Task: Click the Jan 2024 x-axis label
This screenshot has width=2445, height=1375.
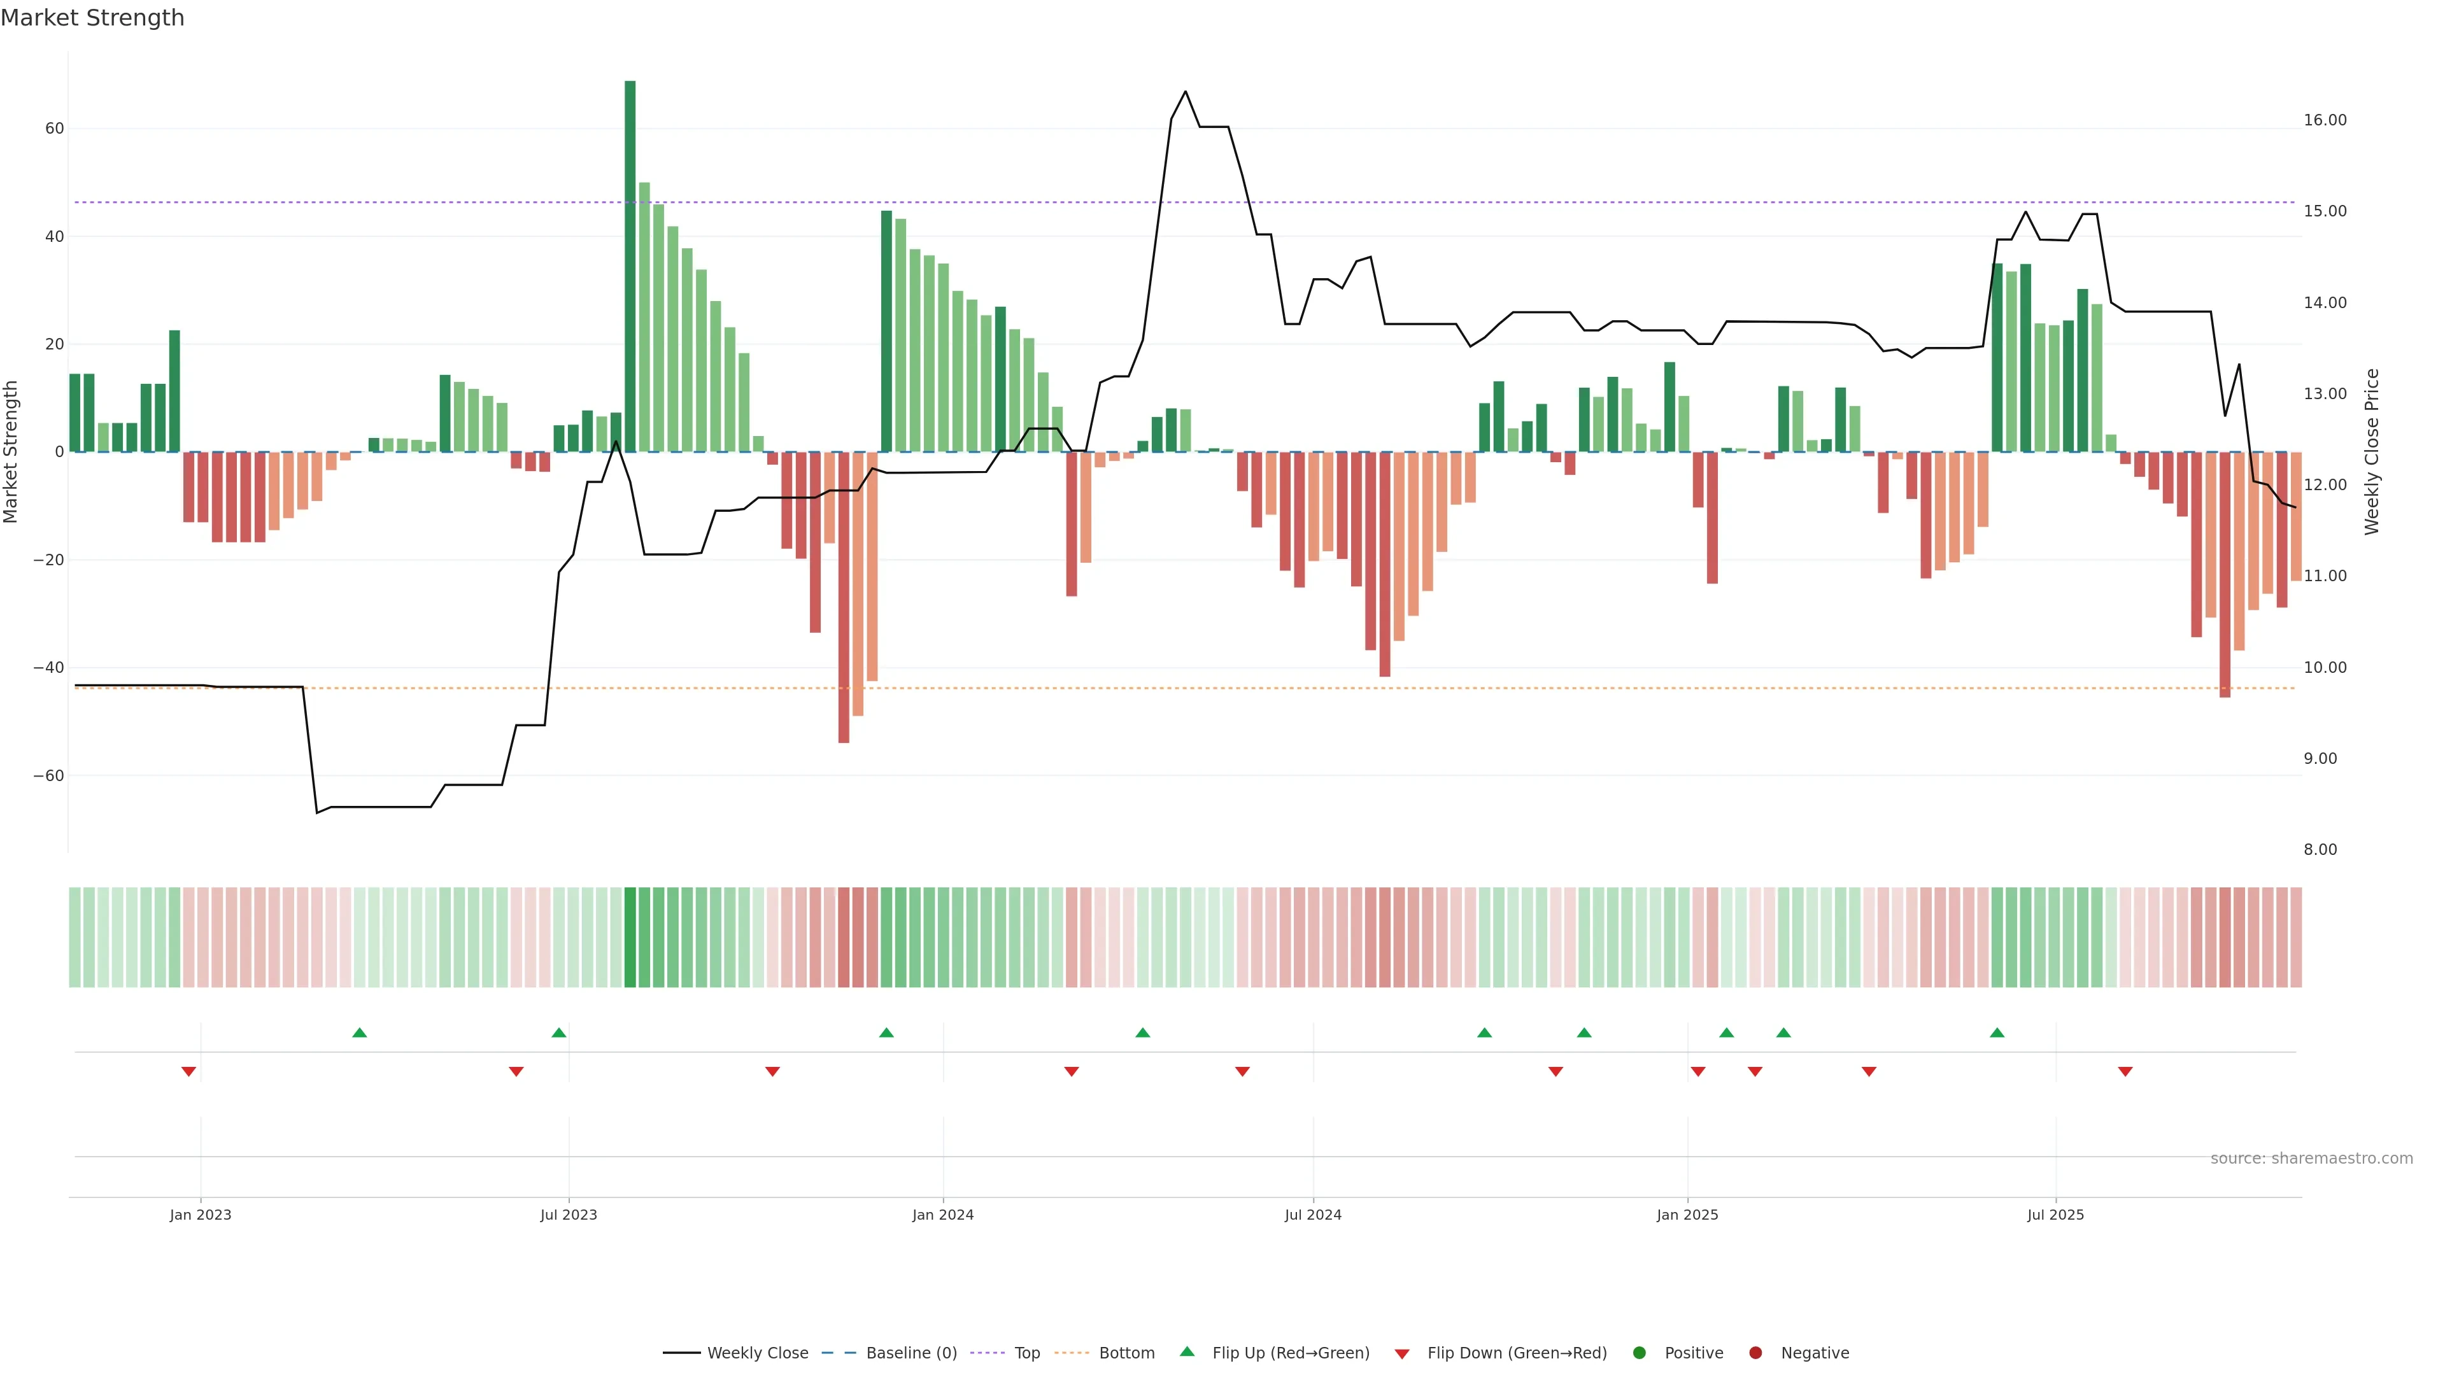Action: (942, 1215)
